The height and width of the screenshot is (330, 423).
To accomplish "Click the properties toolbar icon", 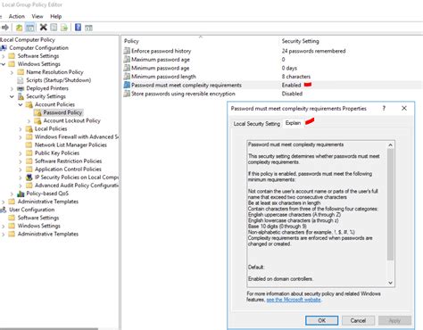I will 54,28.
